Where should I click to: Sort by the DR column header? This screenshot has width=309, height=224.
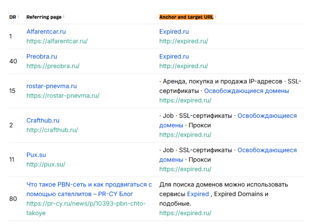click(x=12, y=17)
